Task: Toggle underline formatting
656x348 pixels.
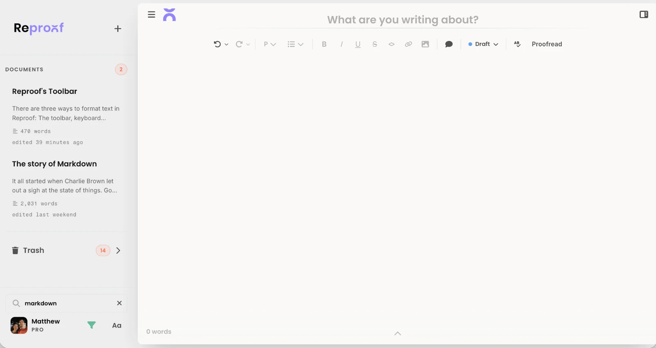Action: [x=358, y=44]
